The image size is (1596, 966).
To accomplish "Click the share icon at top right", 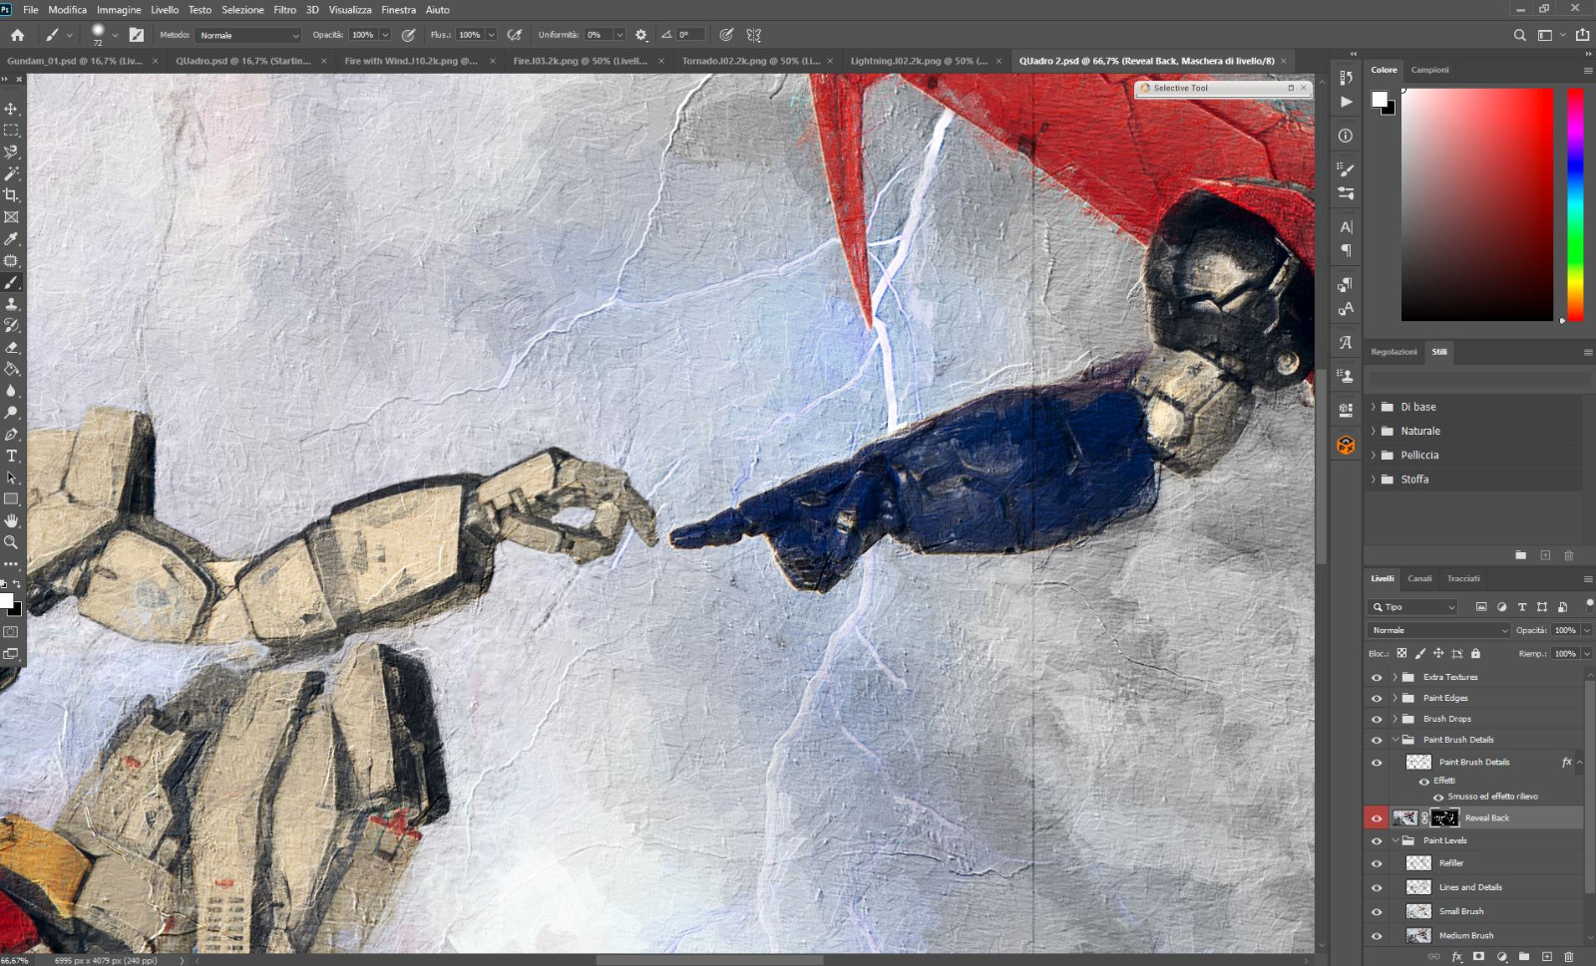I will [x=1582, y=35].
